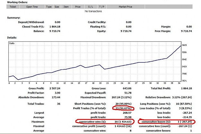The width and height of the screenshot is (201, 134).
Task: Click the Long Positions value 16 (87.50%)
Action: tap(184, 104)
